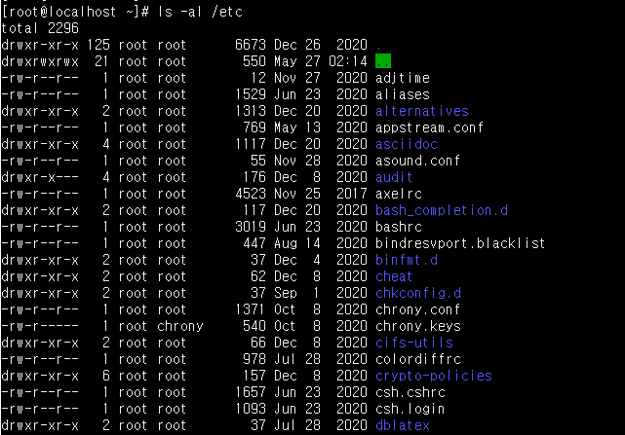Select the green highlighted '..' parent directory entry
The height and width of the screenshot is (435, 625).
[383, 61]
